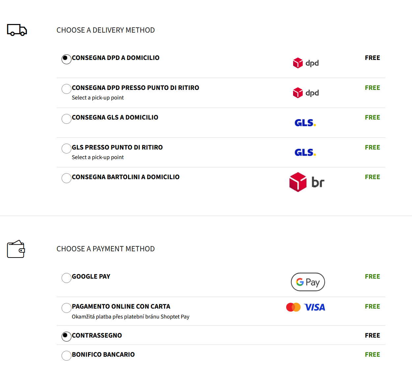Choose Consegna Bartolini a domicilio radio button

(x=67, y=178)
